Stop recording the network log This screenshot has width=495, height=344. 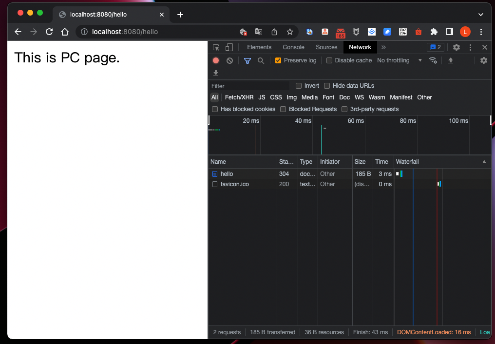[216, 60]
